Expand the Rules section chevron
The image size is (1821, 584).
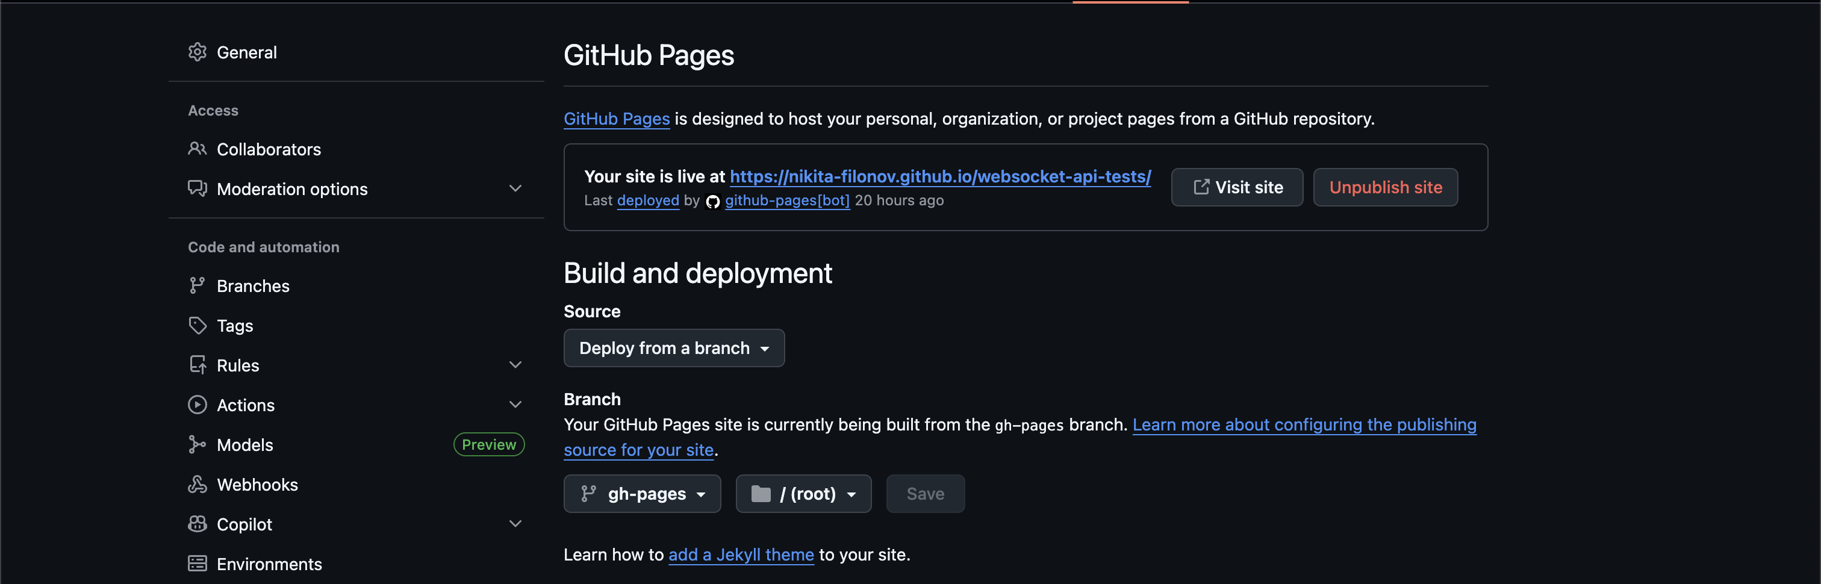[x=515, y=365]
